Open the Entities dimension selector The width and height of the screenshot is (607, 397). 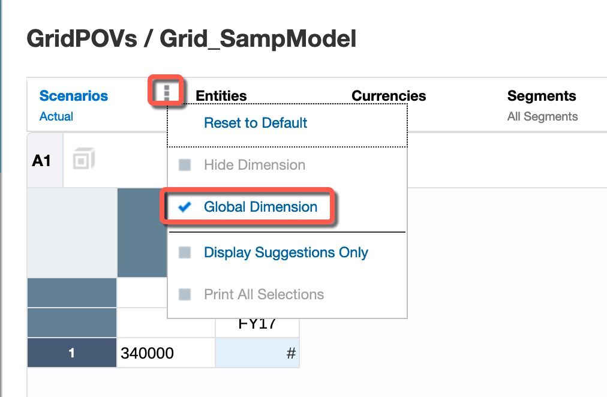click(x=221, y=96)
